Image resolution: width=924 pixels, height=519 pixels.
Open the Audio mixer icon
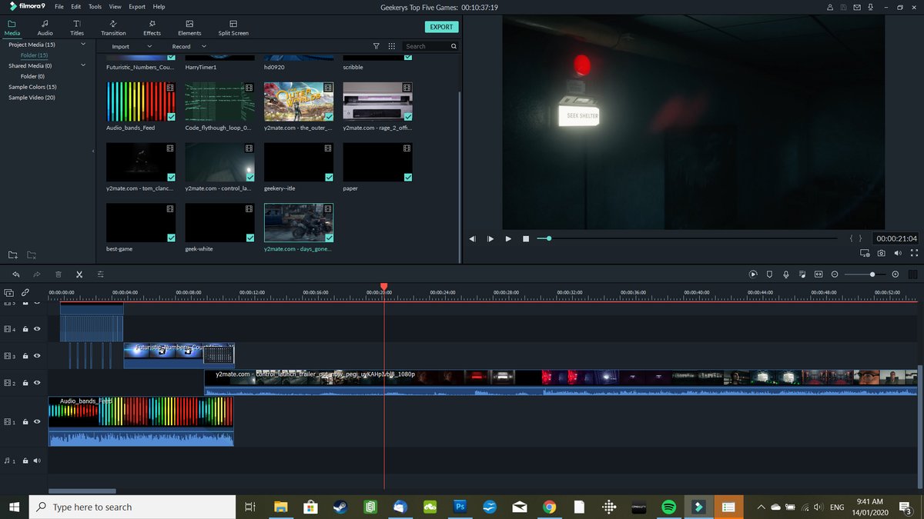pyautogui.click(x=802, y=274)
